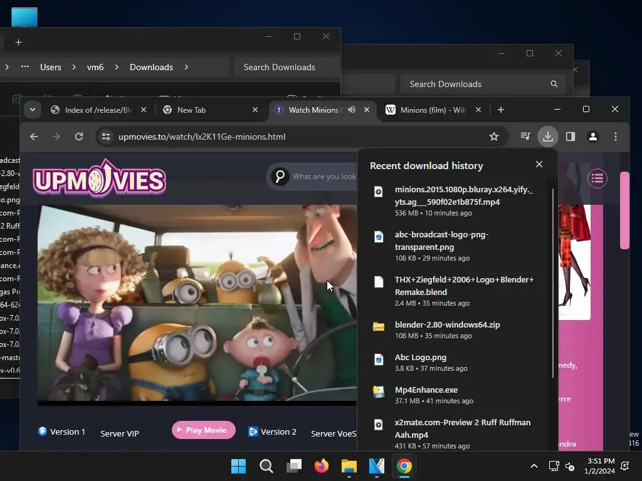The image size is (642, 481).
Task: Click download history panel scrollbar
Action: click(x=553, y=283)
